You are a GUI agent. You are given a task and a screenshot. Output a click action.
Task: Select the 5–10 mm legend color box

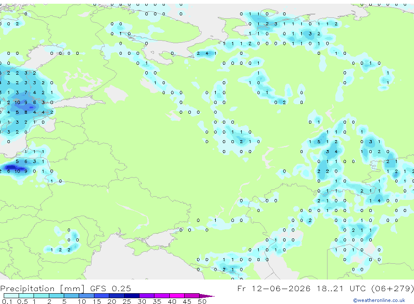pyautogui.click(x=71, y=296)
